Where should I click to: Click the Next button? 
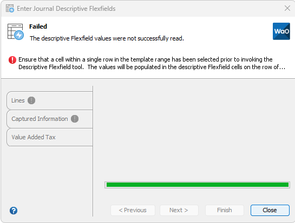(179, 210)
